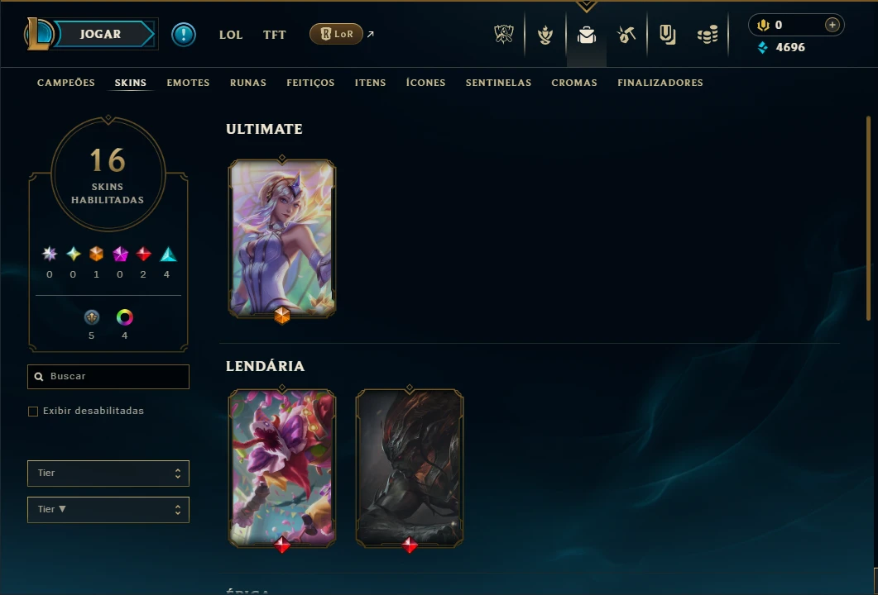Open the Your Shop card icon
878x595 pixels.
pyautogui.click(x=667, y=35)
